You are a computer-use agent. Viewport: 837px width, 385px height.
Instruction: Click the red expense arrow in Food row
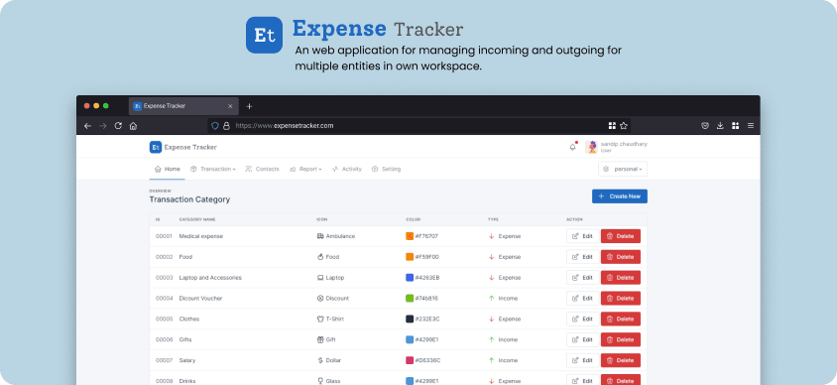[x=491, y=257]
